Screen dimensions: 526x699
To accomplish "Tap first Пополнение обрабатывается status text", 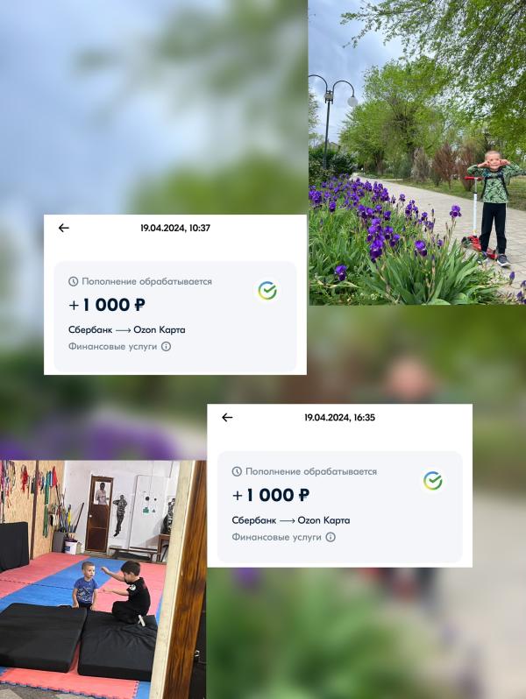I will [146, 281].
